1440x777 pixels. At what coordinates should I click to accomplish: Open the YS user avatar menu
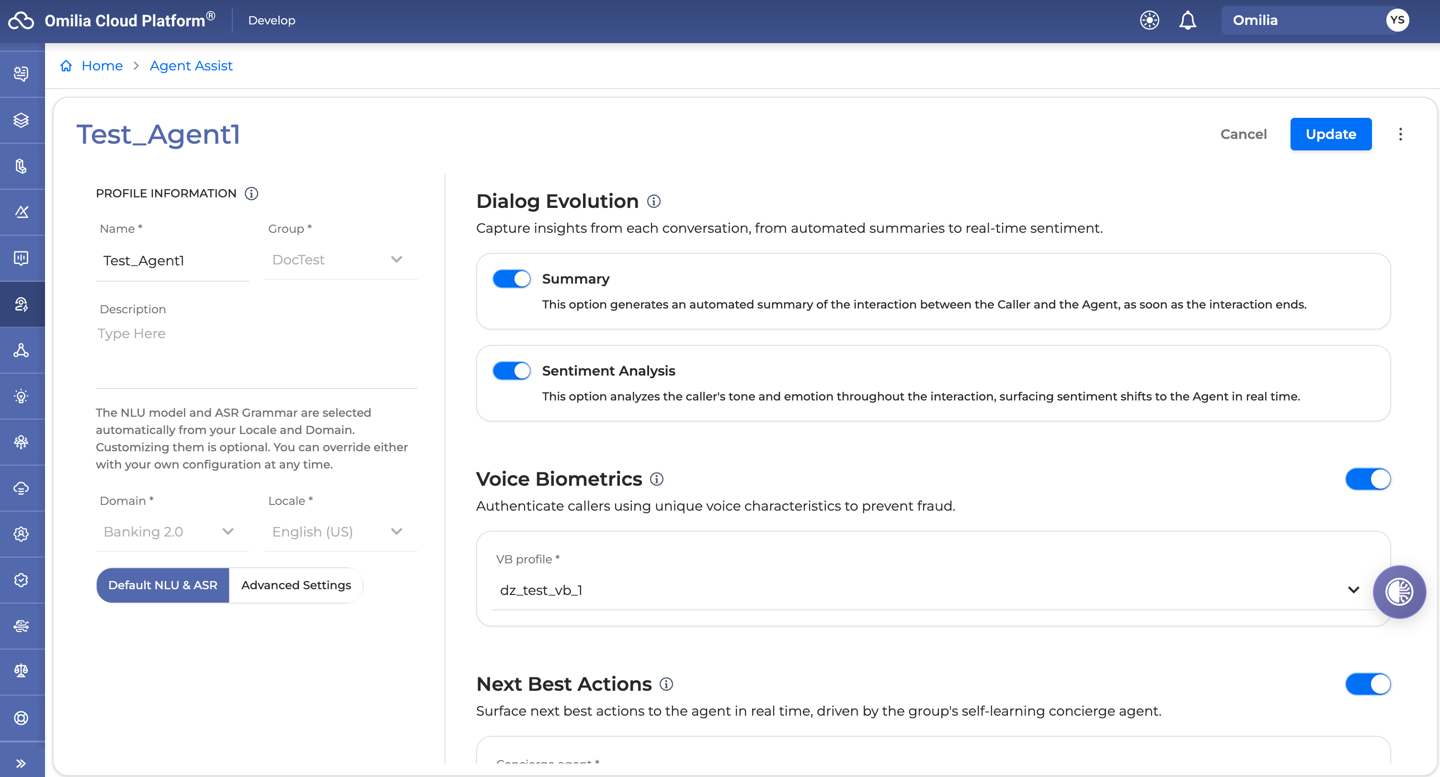click(x=1397, y=20)
